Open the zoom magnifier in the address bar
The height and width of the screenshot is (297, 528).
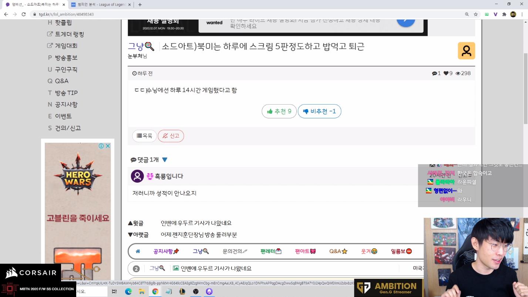(467, 14)
